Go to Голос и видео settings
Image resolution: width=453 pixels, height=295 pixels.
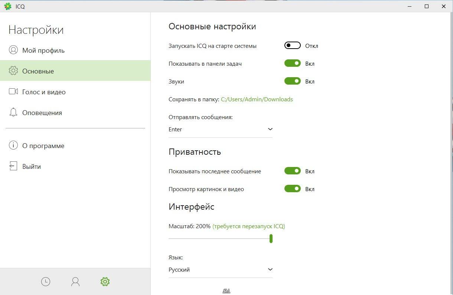(x=75, y=92)
